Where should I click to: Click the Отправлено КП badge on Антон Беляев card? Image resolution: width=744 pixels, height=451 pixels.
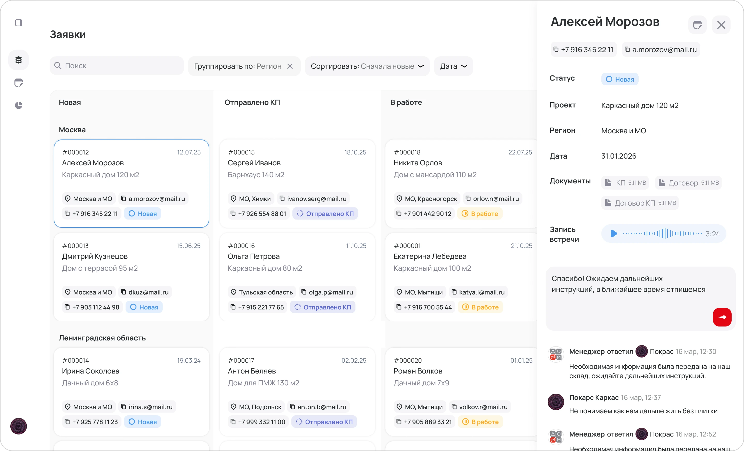tap(324, 422)
